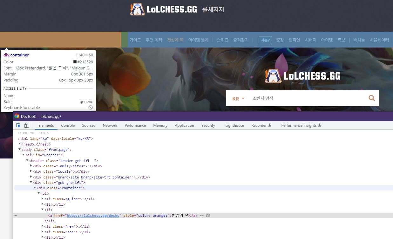Select the inspect element picker icon
The image size is (393, 239).
[18, 126]
